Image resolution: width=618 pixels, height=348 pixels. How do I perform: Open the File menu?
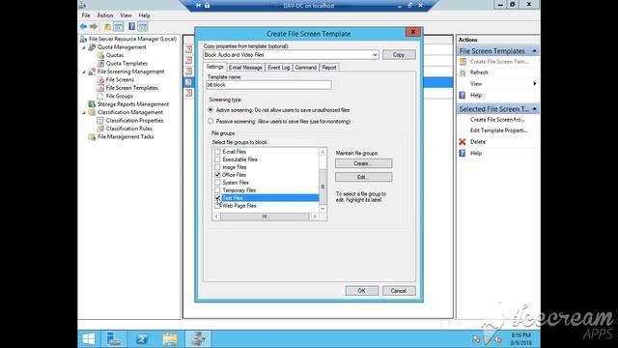(x=86, y=15)
